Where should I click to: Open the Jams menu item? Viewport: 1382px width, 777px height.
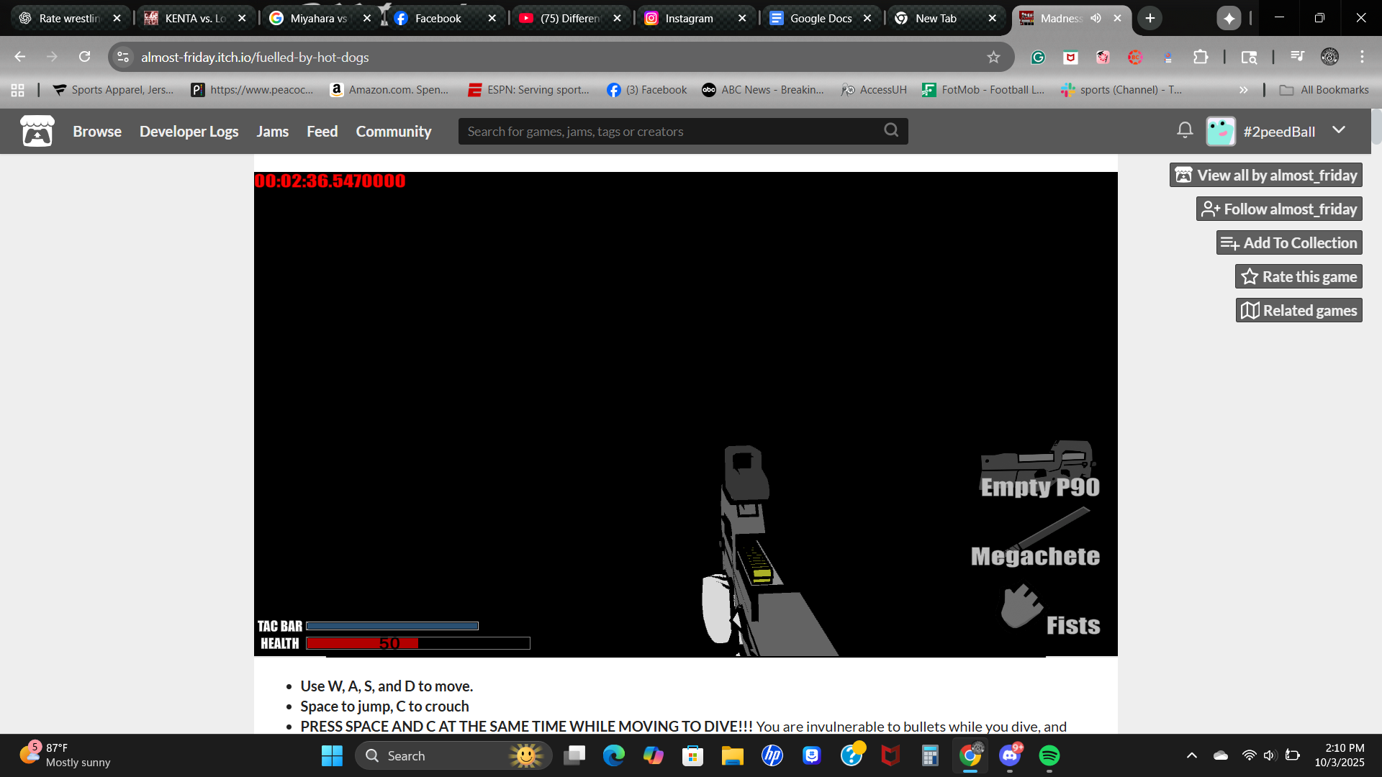click(x=272, y=132)
